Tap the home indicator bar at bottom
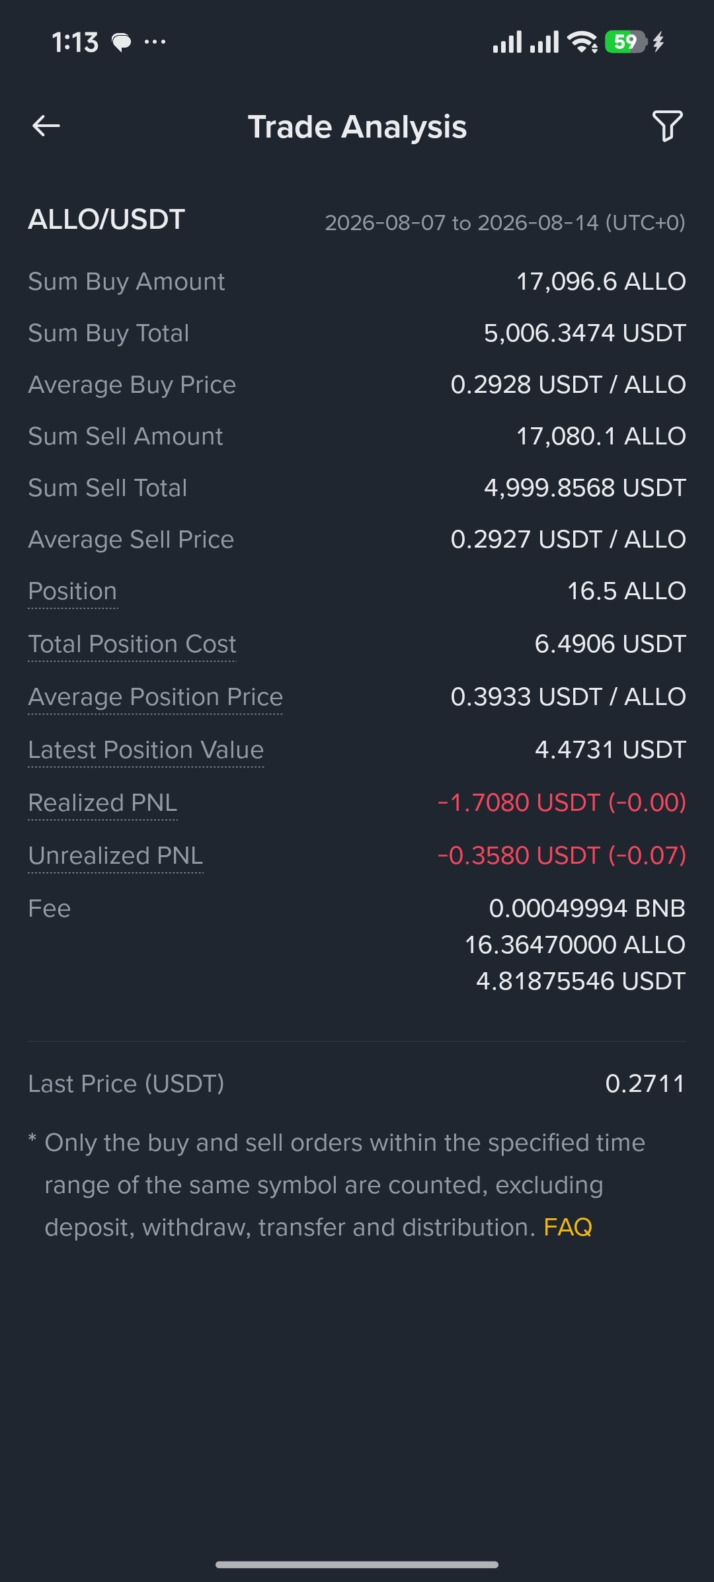This screenshot has height=1582, width=714. (357, 1564)
